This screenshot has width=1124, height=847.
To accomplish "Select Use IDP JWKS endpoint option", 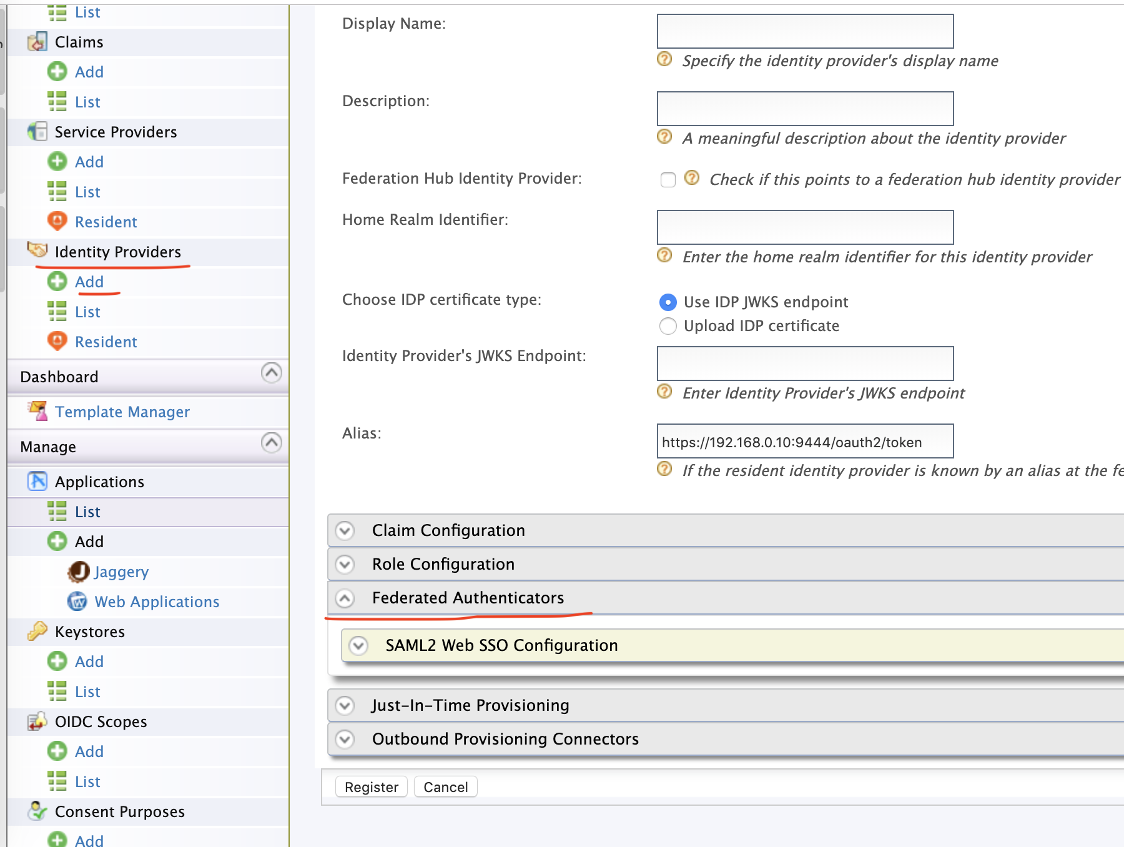I will [x=668, y=302].
